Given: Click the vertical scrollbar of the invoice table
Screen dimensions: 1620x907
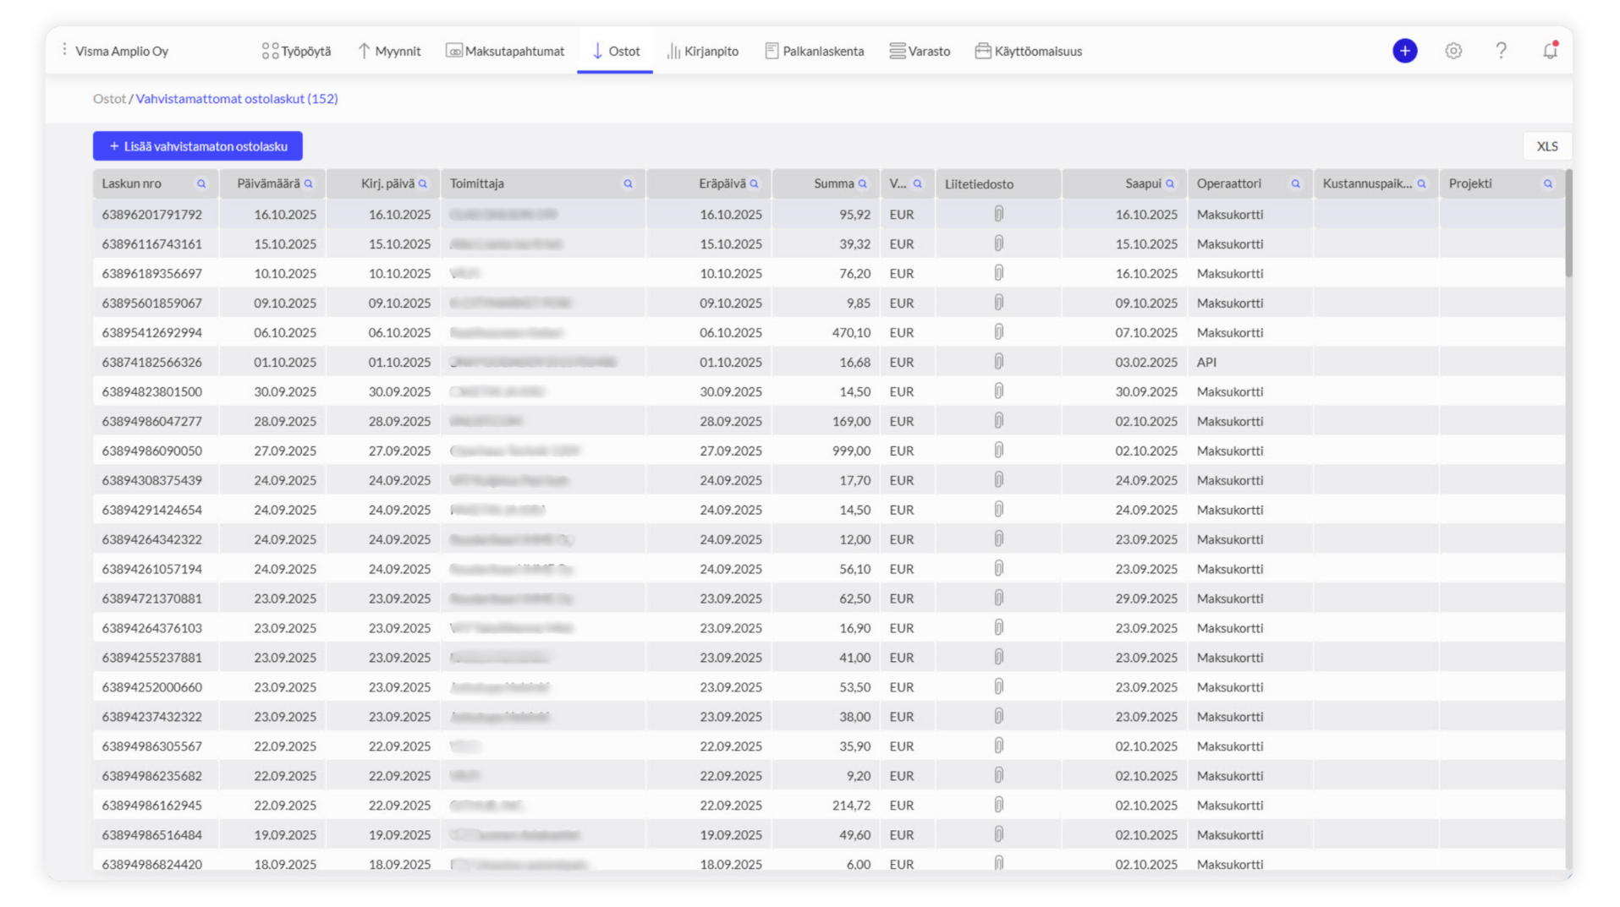Looking at the screenshot, I should [x=1568, y=224].
